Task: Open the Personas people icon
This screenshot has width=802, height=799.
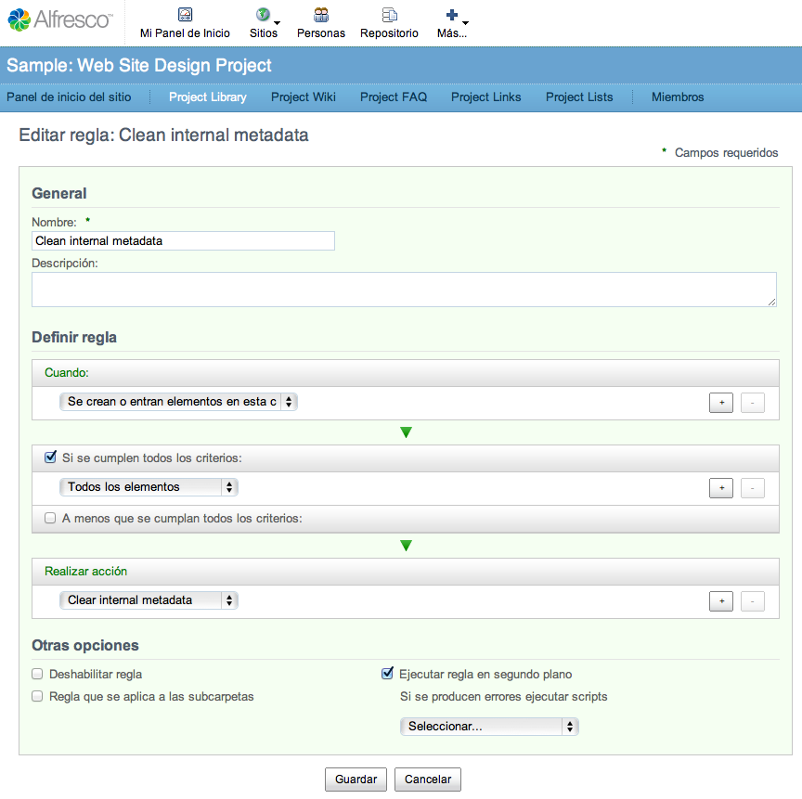Action: (321, 14)
